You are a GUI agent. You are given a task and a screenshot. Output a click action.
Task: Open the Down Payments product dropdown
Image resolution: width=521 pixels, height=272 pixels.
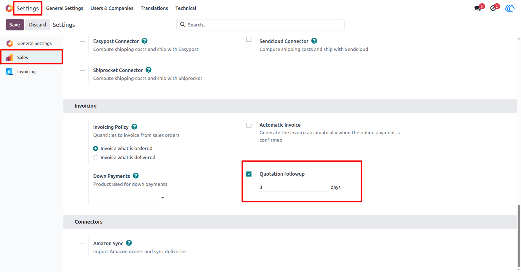[x=129, y=198]
